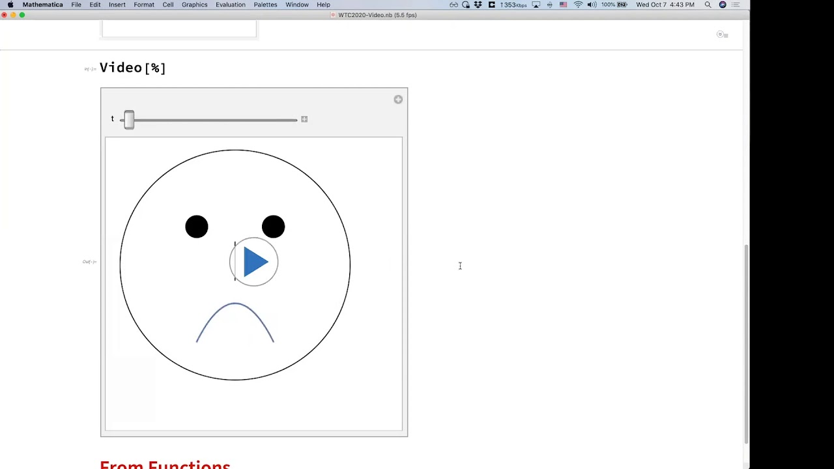Click the left eye of the face graphic

tap(197, 227)
